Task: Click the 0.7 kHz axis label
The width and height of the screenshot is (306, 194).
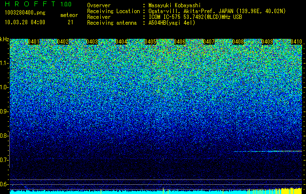Action: coord(3,160)
